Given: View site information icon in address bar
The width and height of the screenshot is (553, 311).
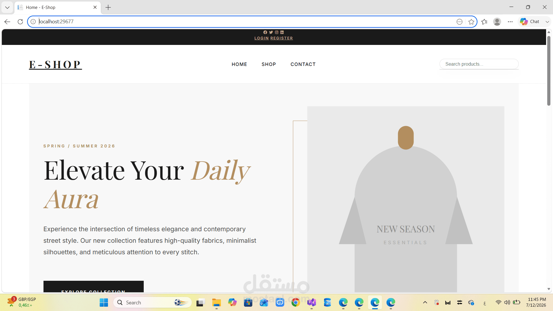Looking at the screenshot, I should pyautogui.click(x=33, y=22).
